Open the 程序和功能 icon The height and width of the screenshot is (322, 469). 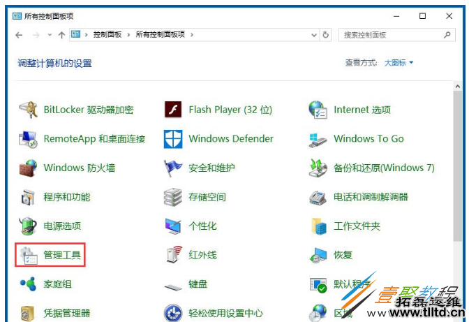click(x=28, y=197)
